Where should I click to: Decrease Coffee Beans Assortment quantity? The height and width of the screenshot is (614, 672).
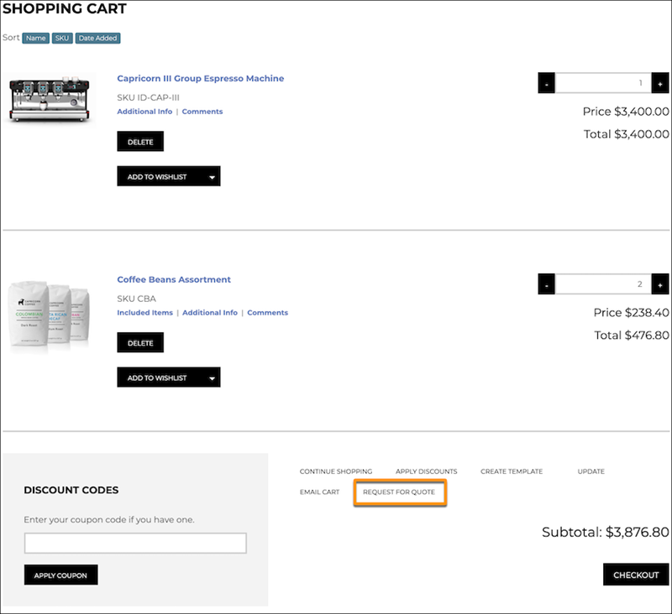pyautogui.click(x=547, y=284)
